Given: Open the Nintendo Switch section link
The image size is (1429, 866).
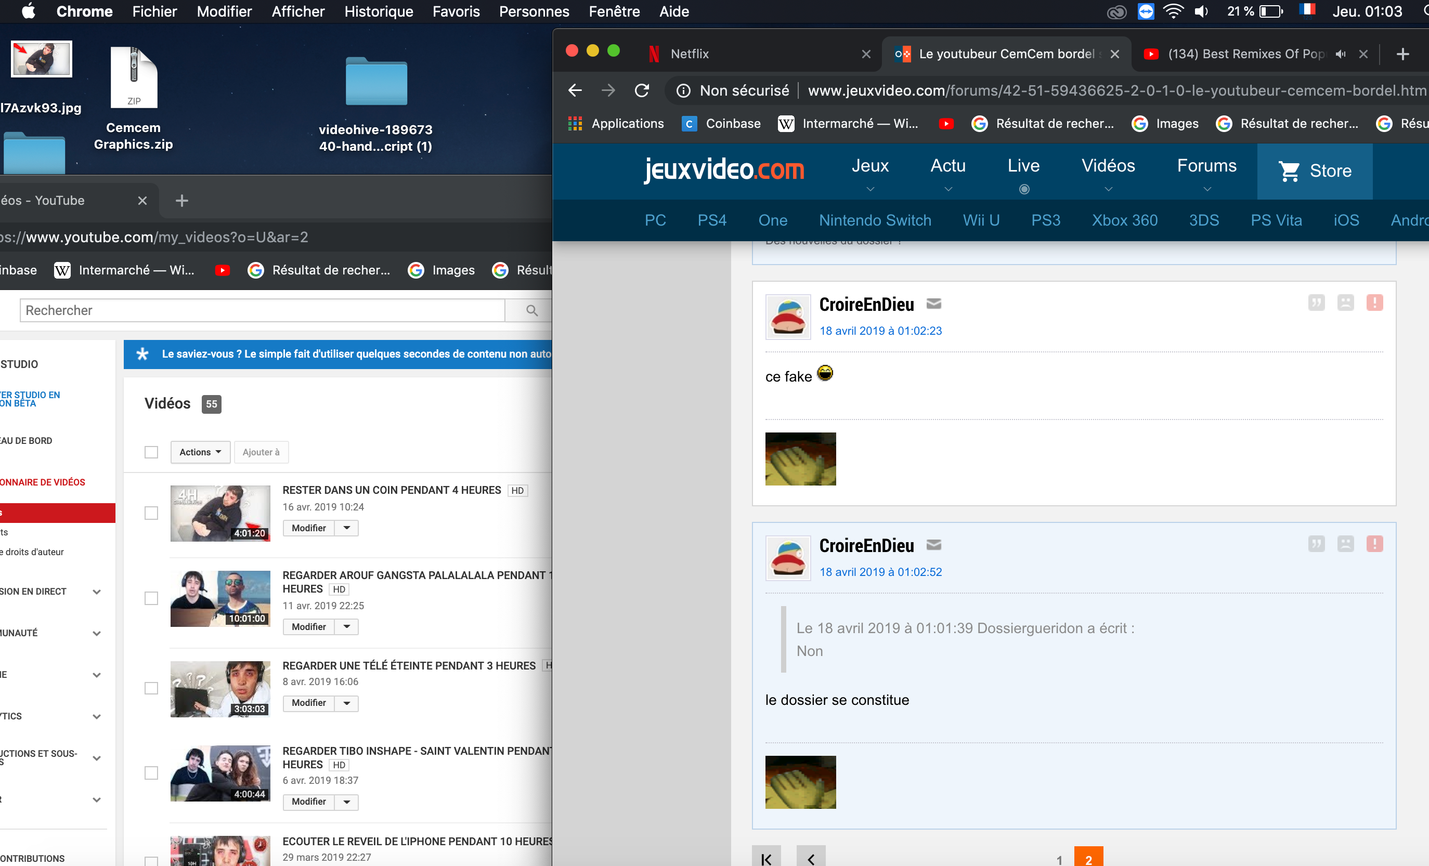Looking at the screenshot, I should click(x=875, y=220).
